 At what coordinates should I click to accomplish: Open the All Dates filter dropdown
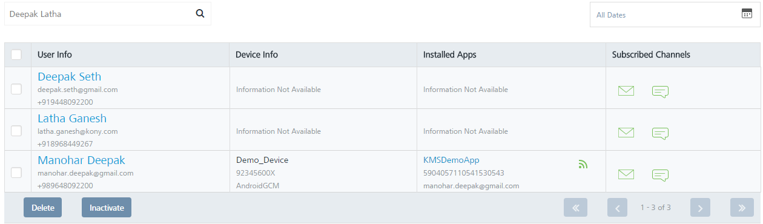(674, 15)
